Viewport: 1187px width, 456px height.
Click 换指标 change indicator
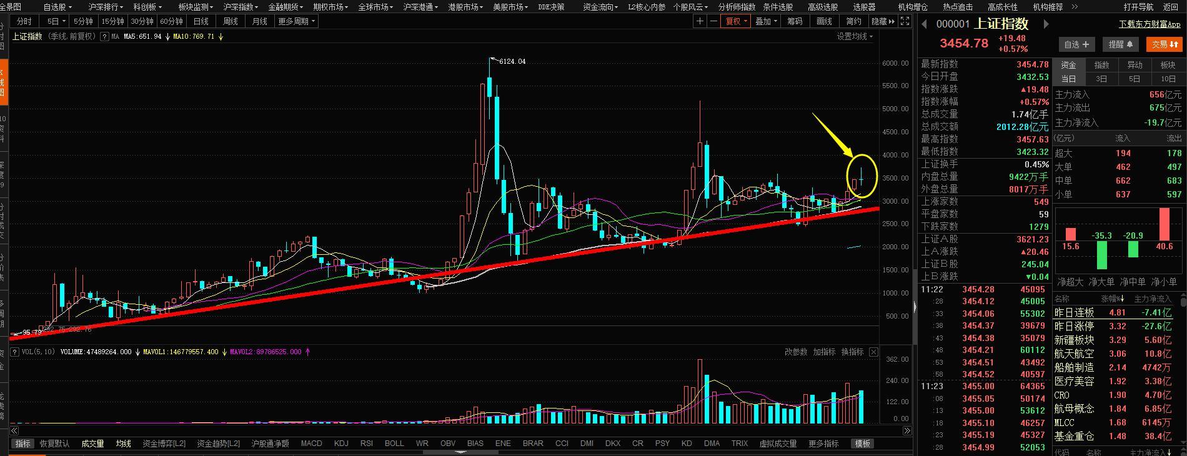click(x=852, y=352)
